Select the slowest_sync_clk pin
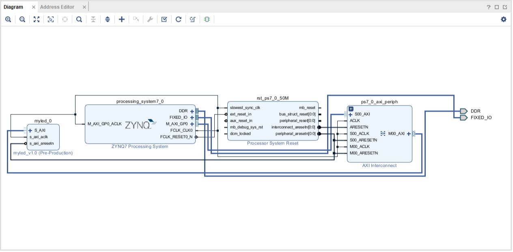Screen dimensions: 513x252 [x=245, y=108]
